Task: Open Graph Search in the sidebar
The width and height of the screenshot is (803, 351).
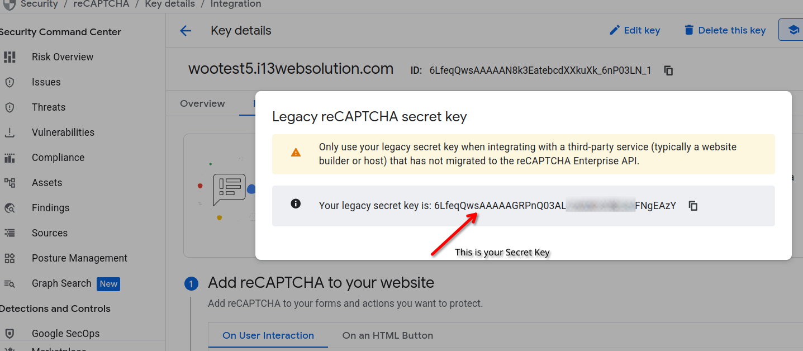Action: pos(61,283)
